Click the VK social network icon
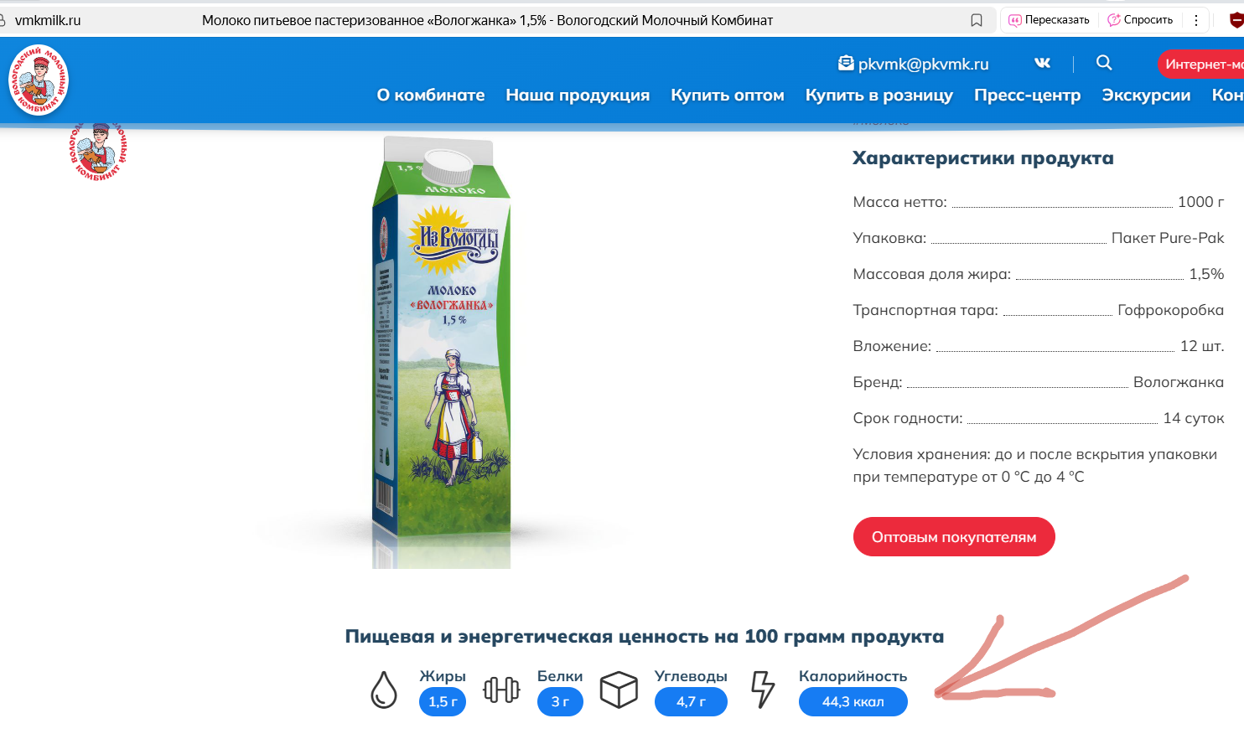This screenshot has width=1244, height=739. [1042, 63]
